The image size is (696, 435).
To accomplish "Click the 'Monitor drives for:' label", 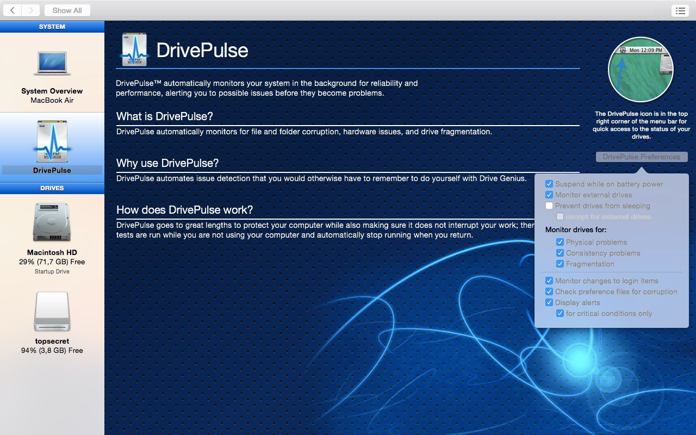I will [x=576, y=229].
